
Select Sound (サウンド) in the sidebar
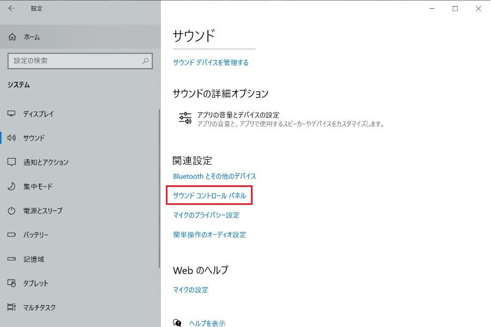pyautogui.click(x=34, y=138)
